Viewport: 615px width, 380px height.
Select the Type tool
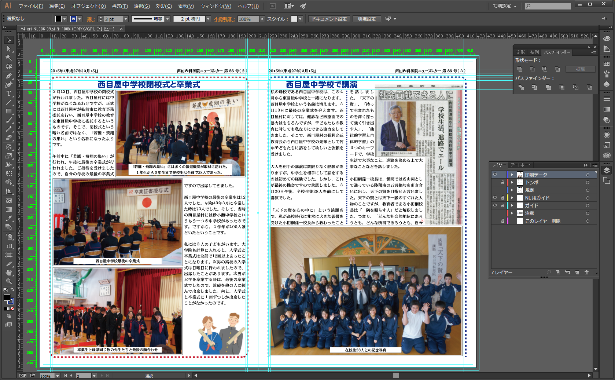click(9, 94)
